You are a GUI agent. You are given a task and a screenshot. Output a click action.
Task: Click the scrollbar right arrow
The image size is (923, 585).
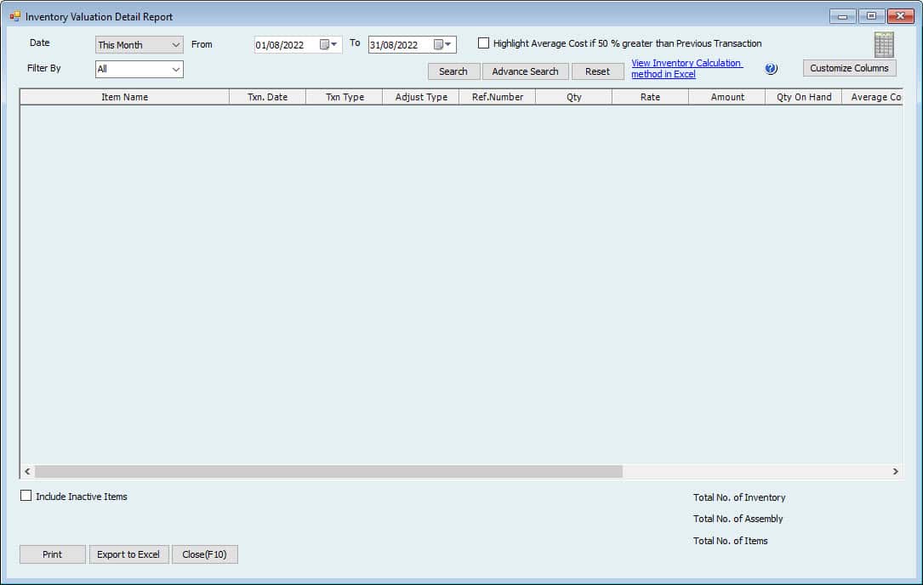895,471
